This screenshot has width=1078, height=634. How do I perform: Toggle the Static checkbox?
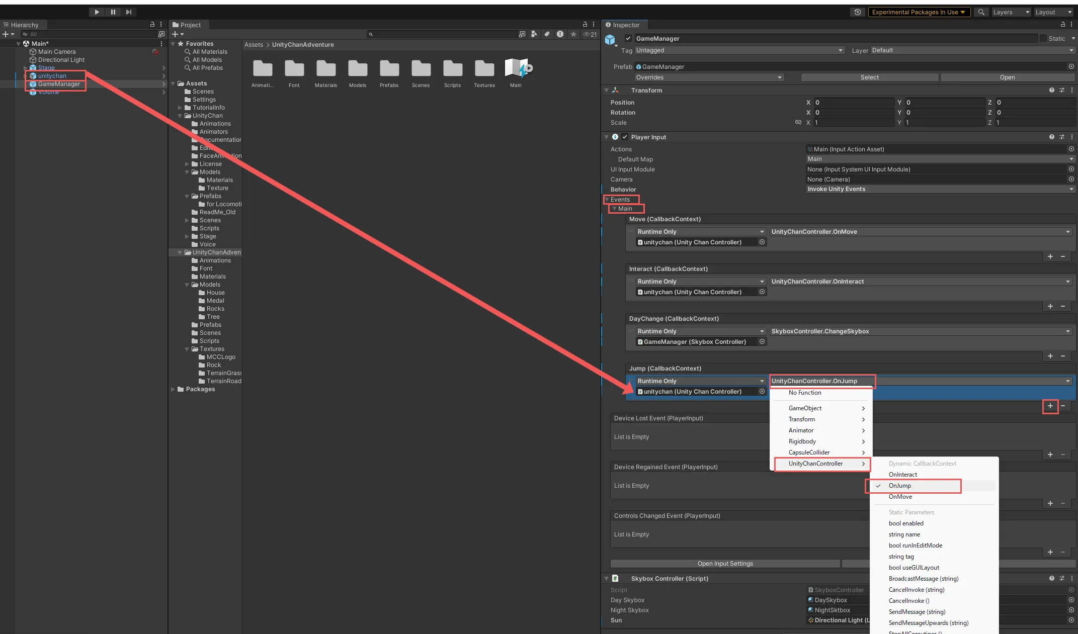tap(1043, 38)
